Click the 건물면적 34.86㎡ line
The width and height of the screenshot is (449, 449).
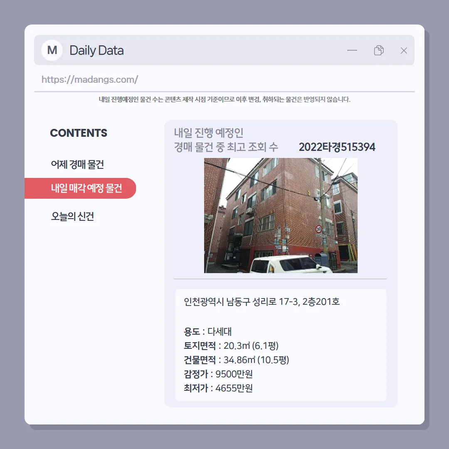236,360
